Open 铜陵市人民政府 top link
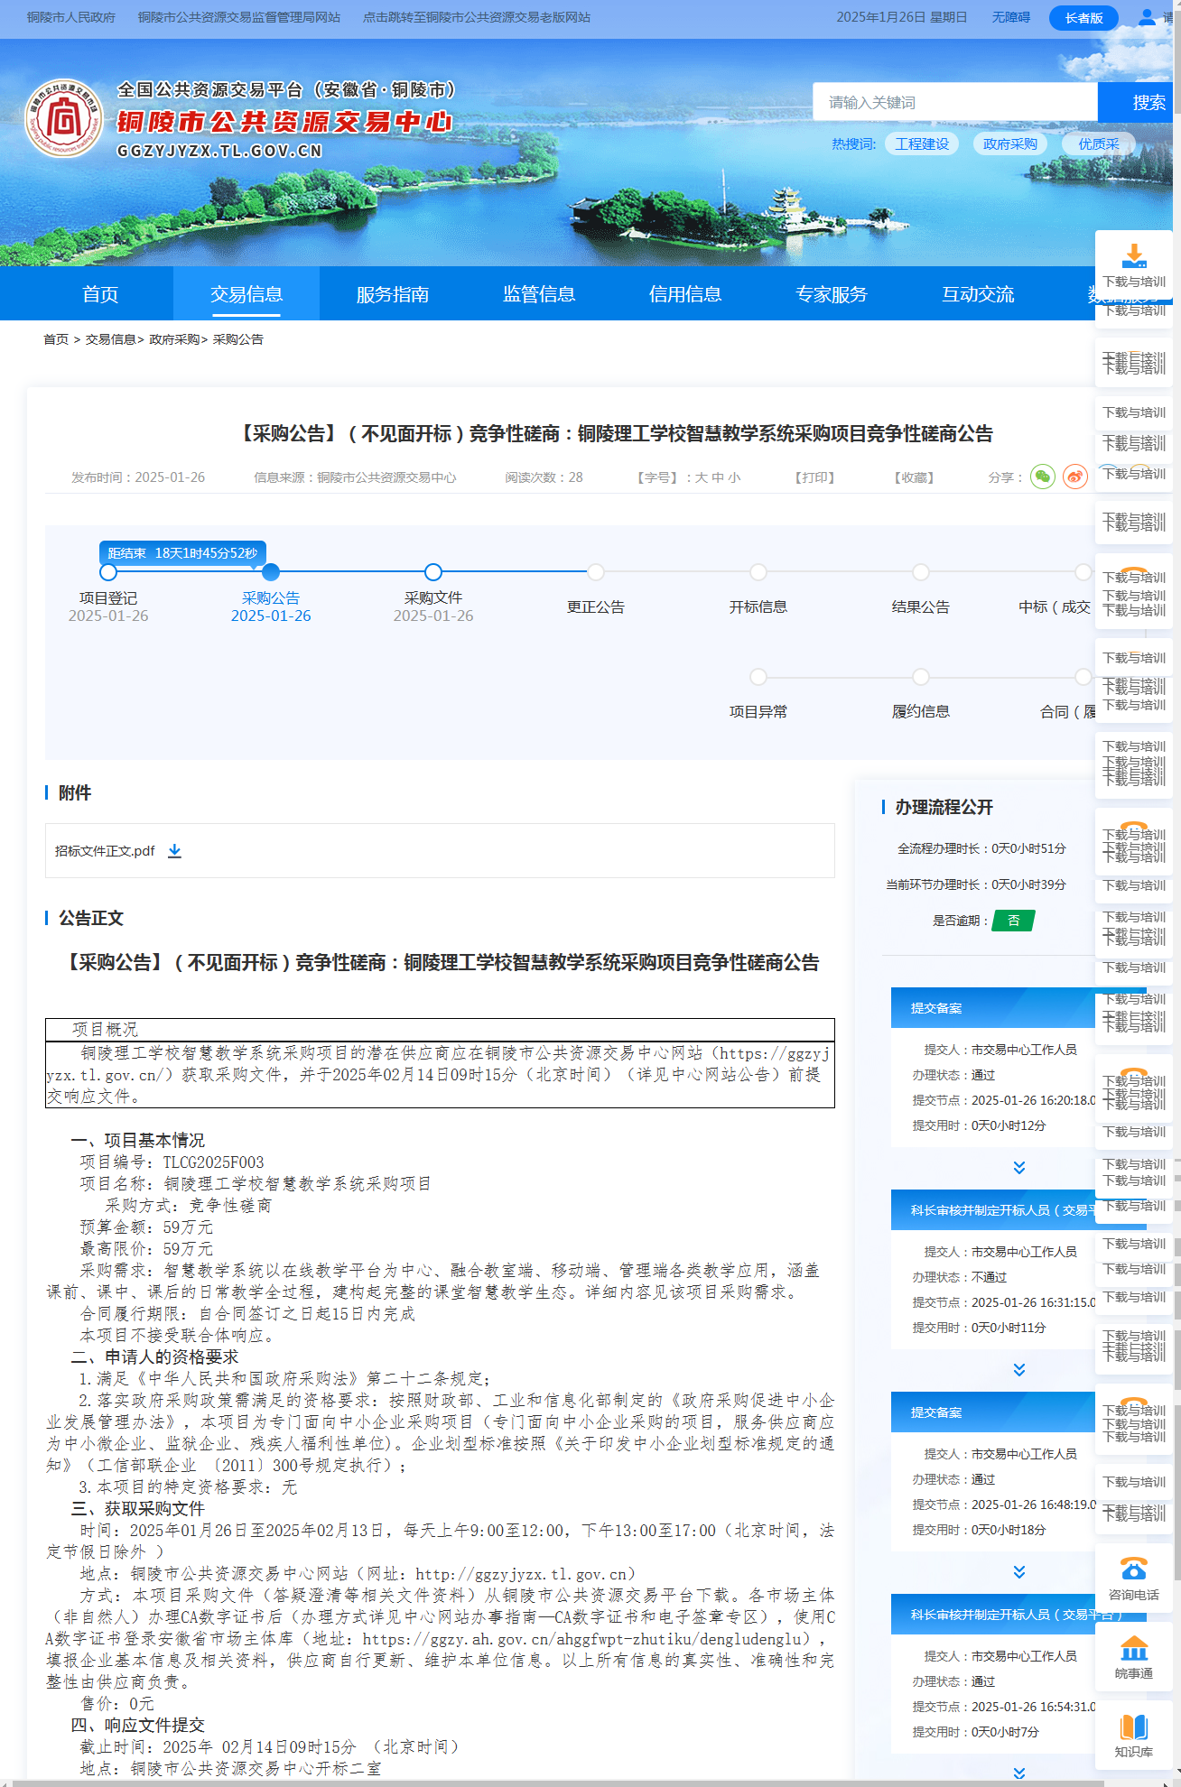Image resolution: width=1181 pixels, height=1787 pixels. 71,17
